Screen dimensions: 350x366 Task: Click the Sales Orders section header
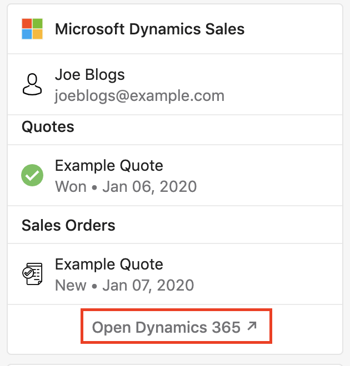coord(68,226)
